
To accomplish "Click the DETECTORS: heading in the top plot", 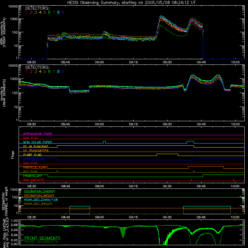I will [37, 8].
